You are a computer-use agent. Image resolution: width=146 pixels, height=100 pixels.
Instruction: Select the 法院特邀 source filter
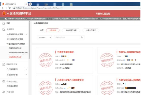53,30
